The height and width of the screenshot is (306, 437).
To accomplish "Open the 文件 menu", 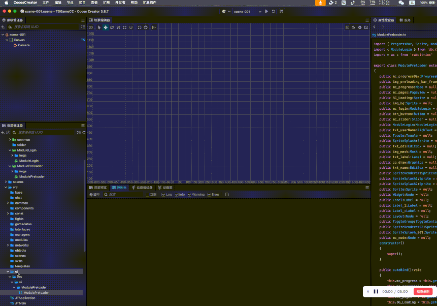I will coord(46,3).
